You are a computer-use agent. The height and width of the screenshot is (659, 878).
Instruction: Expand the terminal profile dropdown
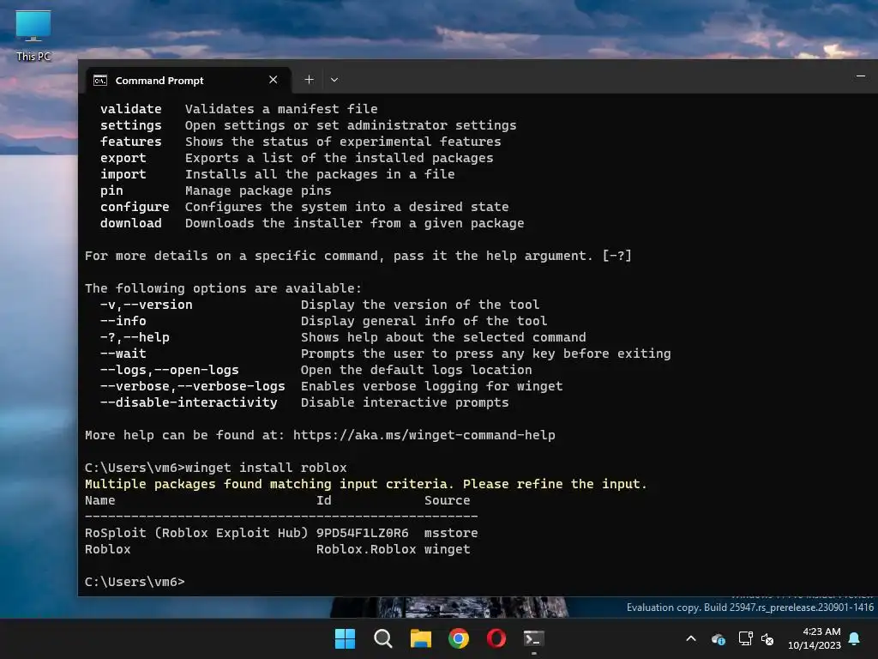pyautogui.click(x=334, y=80)
